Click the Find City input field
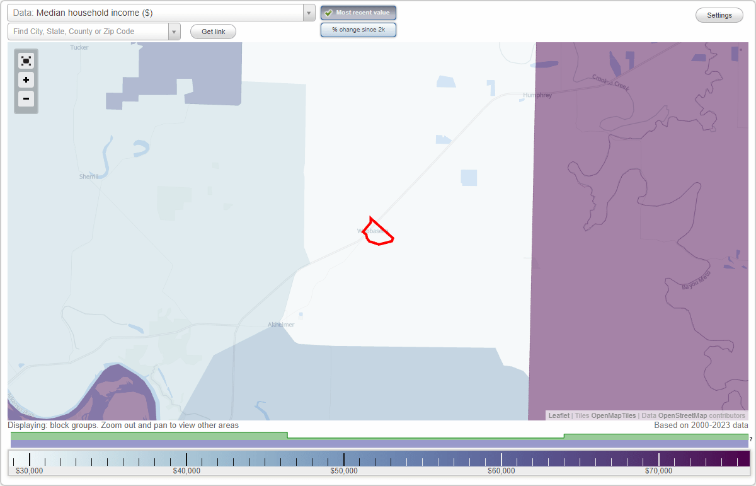 (x=88, y=30)
